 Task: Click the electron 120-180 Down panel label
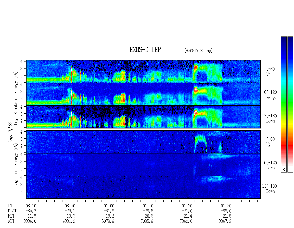click(270, 118)
